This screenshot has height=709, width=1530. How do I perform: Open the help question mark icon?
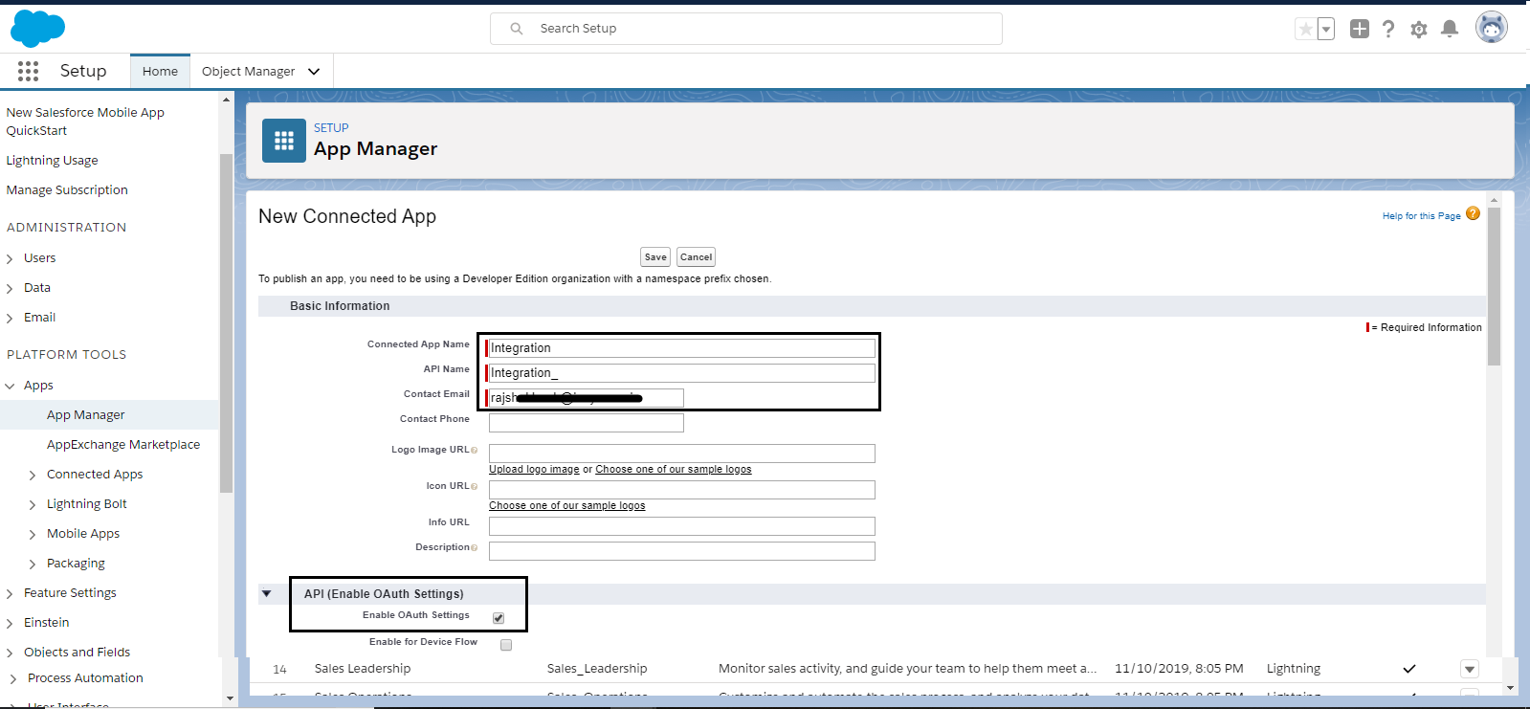click(1388, 29)
